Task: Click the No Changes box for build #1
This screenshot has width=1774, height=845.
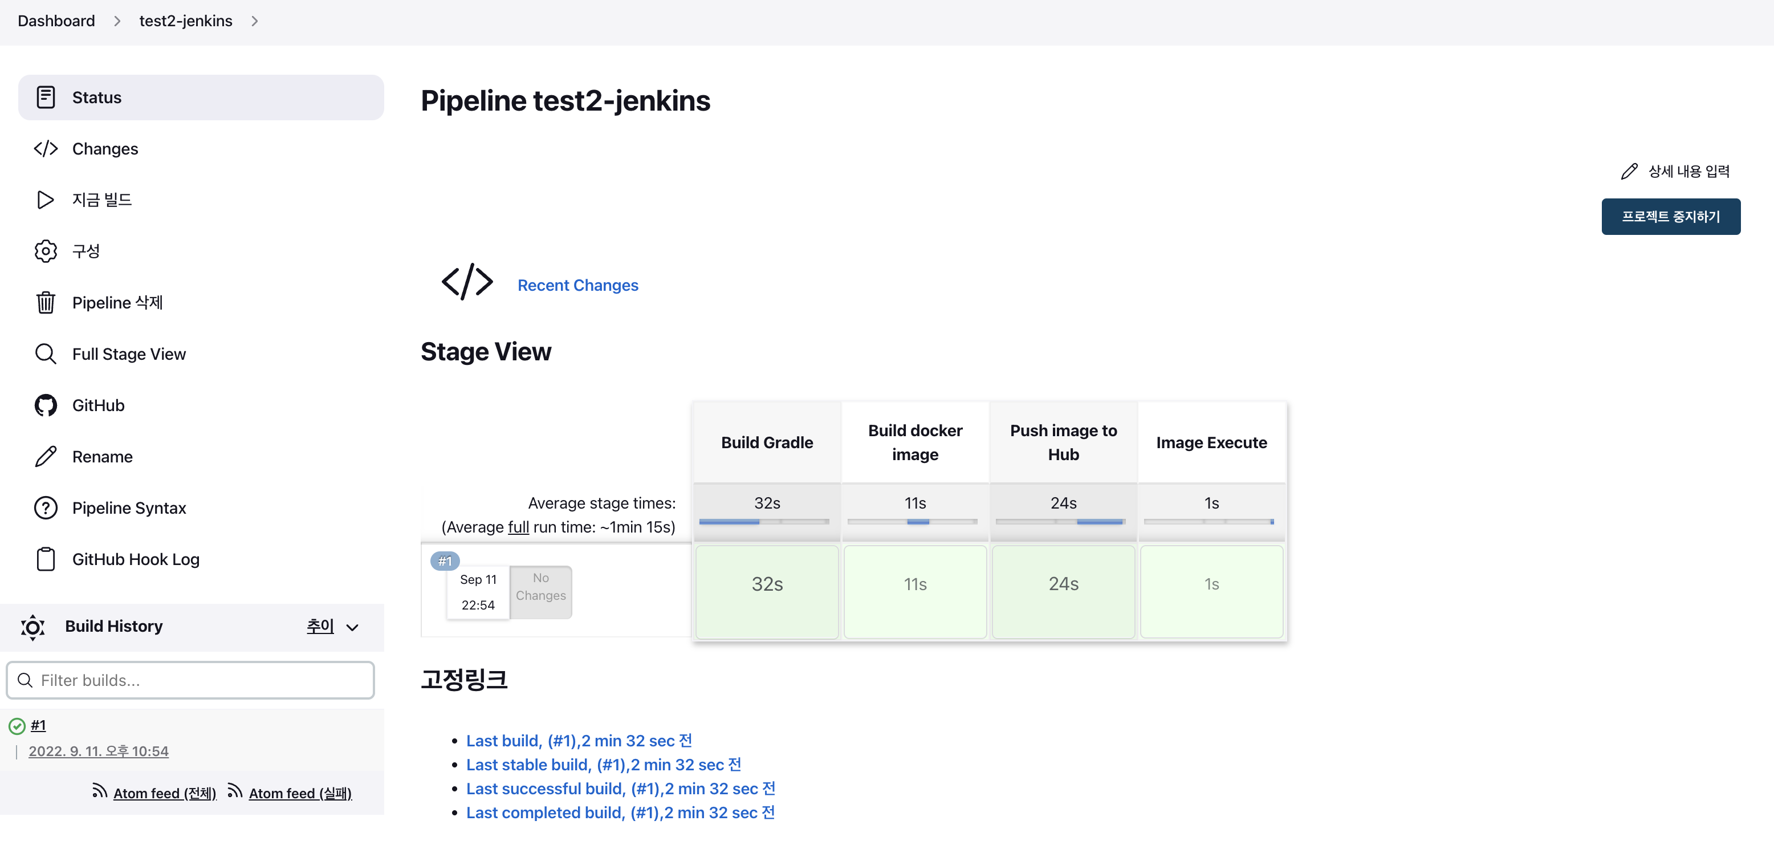Action: pyautogui.click(x=540, y=592)
